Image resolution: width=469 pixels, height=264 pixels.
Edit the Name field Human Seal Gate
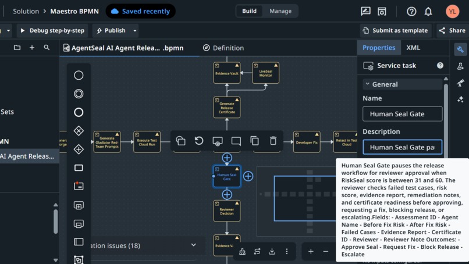tap(402, 114)
